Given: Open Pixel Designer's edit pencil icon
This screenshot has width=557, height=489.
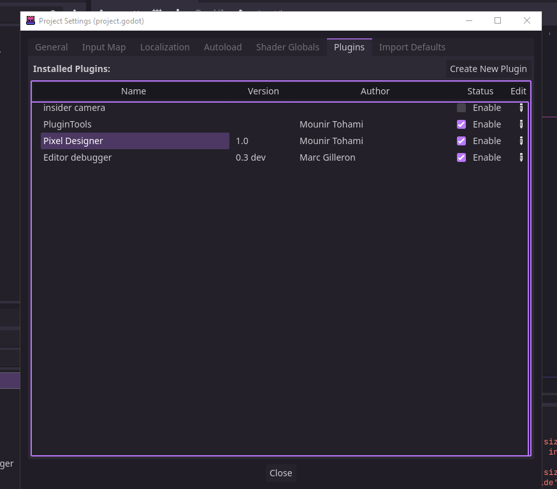Looking at the screenshot, I should (x=521, y=140).
